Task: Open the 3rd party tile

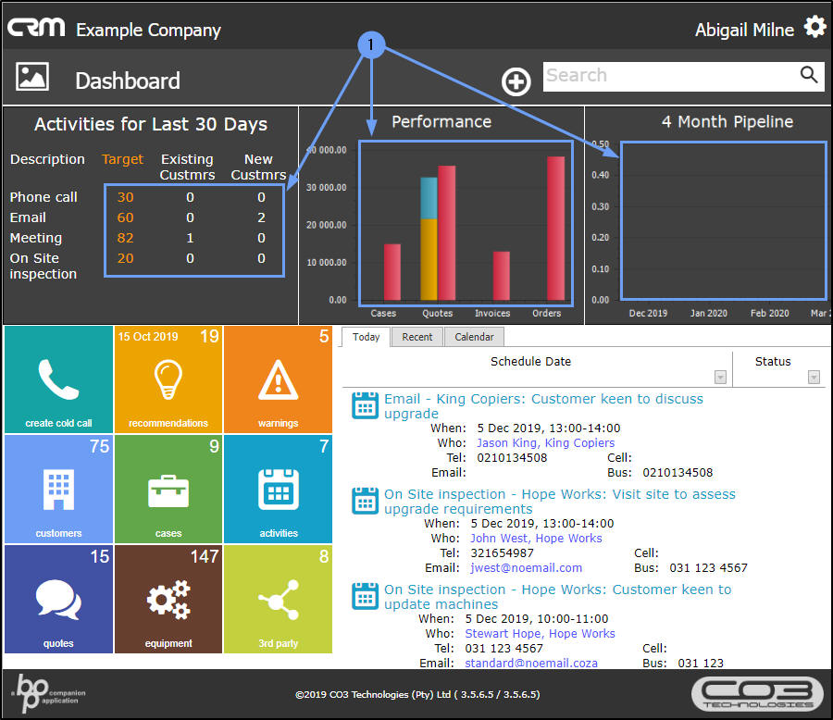Action: (278, 599)
